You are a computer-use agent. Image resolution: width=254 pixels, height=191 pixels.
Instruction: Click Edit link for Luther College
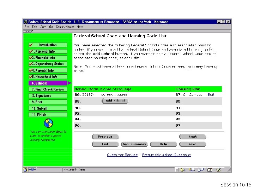pos(211,95)
